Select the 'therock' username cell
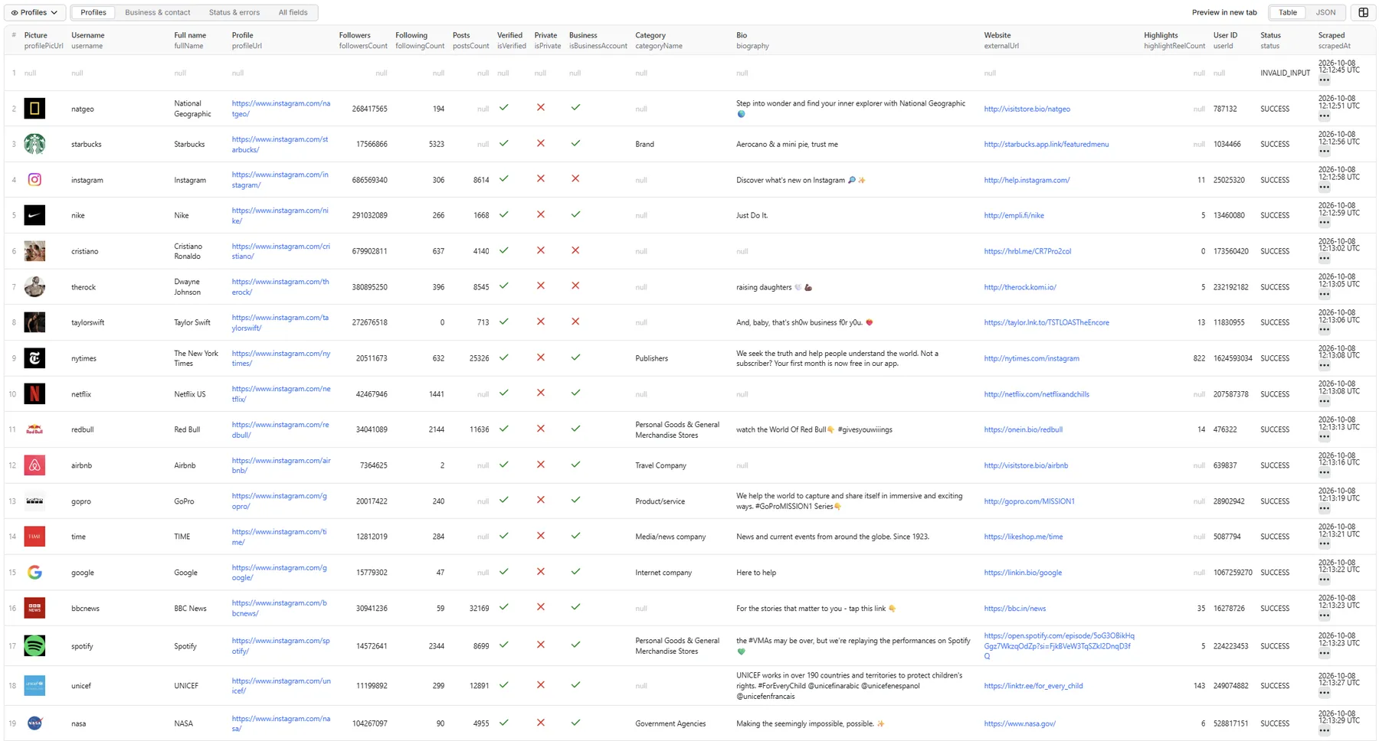The image size is (1379, 741). 84,287
